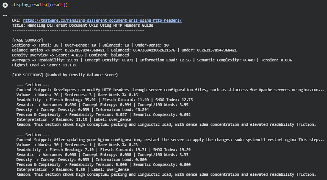Image resolution: width=327 pixels, height=180 pixels.
Task: Open the thatware.co HTTP headers URL
Action: pyautogui.click(x=102, y=21)
